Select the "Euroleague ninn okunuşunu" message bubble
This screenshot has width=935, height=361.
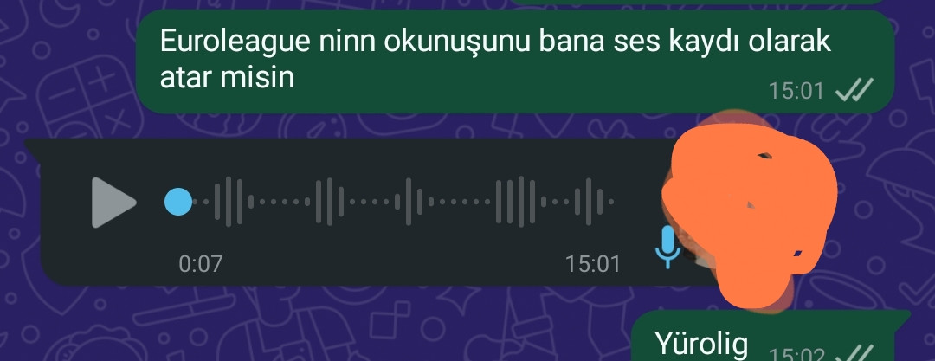coord(515,61)
